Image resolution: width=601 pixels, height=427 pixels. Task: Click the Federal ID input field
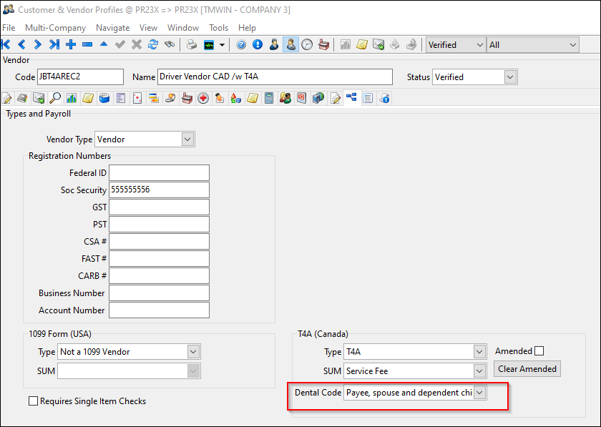click(x=159, y=173)
